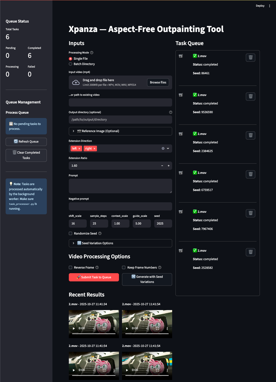276x382 pixels.
Task: Increase Extension Ratio with plus button
Action: pyautogui.click(x=169, y=166)
